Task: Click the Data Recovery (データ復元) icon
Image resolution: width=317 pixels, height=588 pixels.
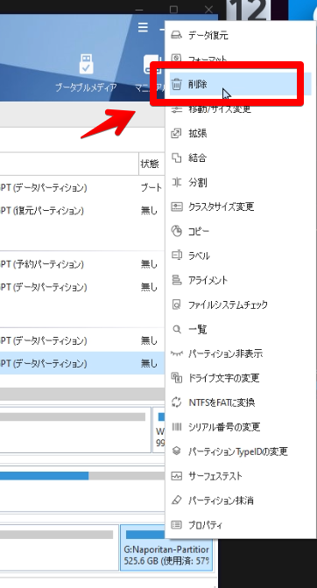Action: coord(176,35)
